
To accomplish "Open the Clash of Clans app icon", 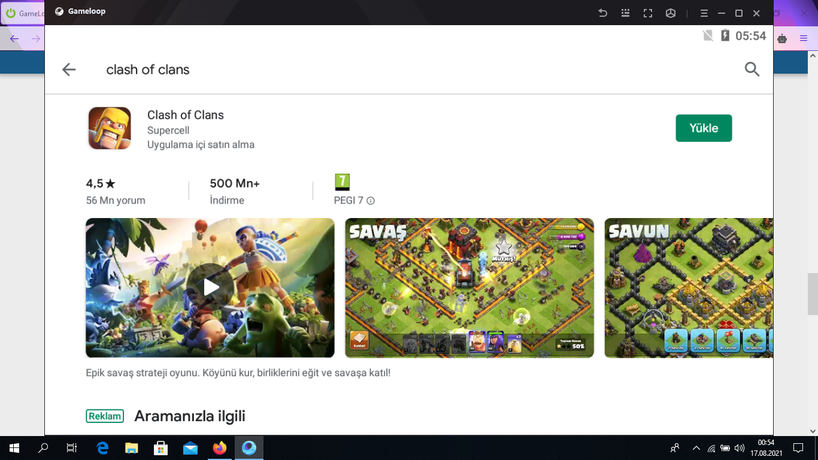I will click(x=110, y=128).
